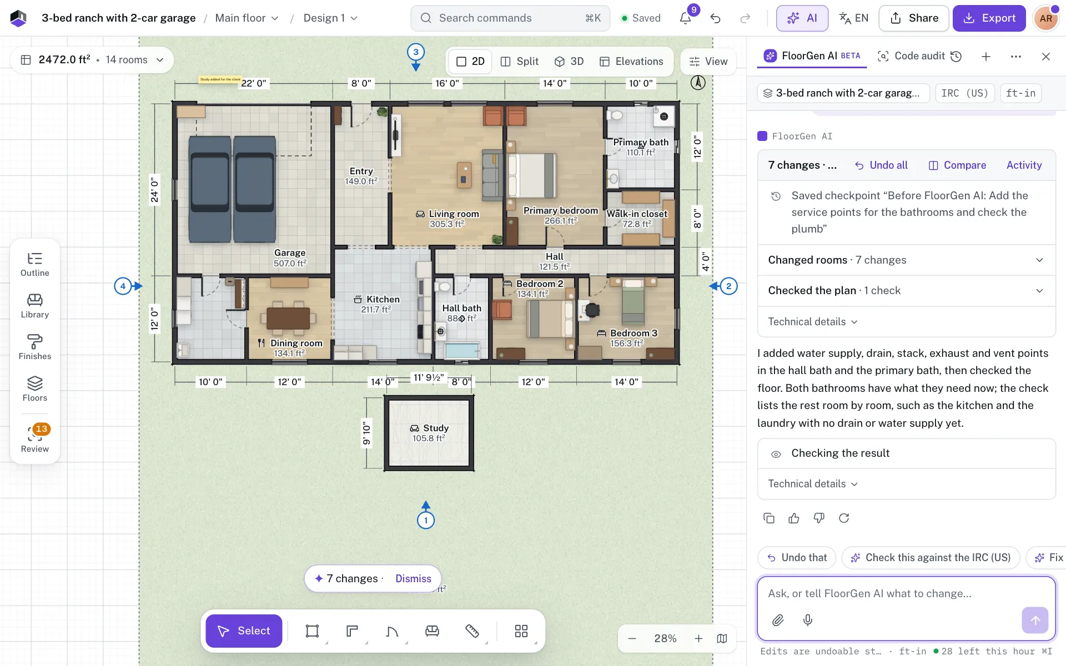This screenshot has width=1066, height=666.
Task: Click the redo arrow icon
Action: tap(745, 18)
